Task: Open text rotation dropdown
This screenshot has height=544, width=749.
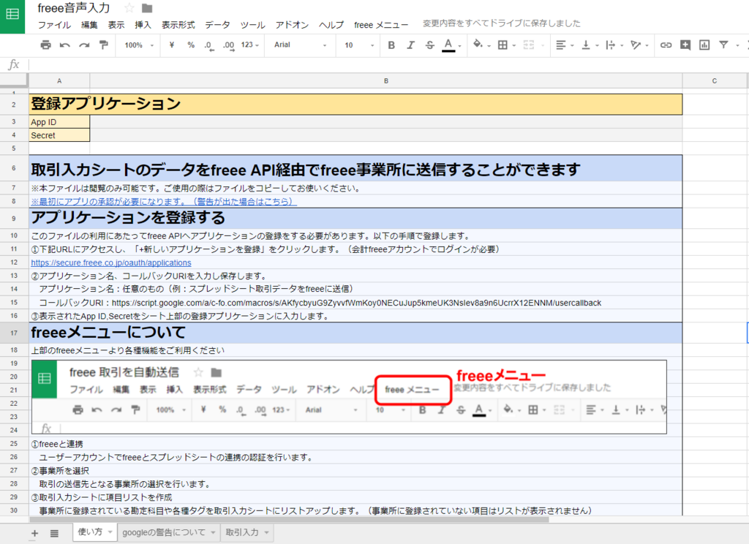Action: point(639,45)
